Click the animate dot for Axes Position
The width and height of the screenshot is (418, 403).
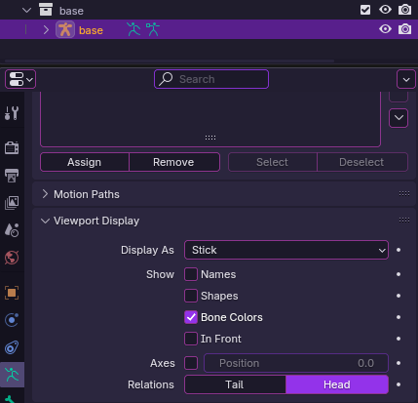pos(399,363)
